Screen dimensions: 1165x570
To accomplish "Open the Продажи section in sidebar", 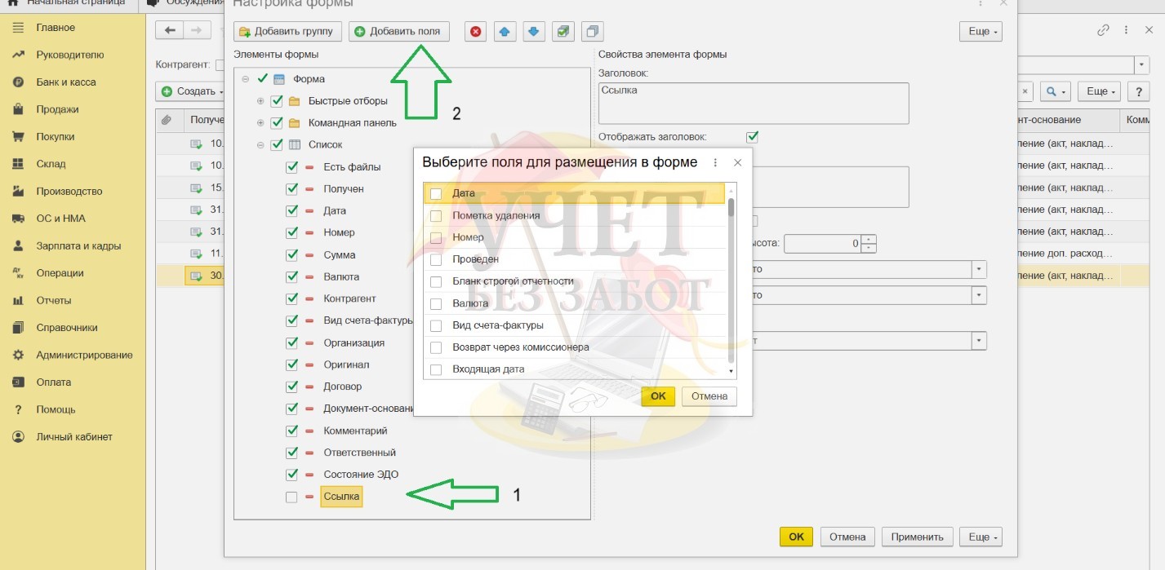I will [57, 109].
